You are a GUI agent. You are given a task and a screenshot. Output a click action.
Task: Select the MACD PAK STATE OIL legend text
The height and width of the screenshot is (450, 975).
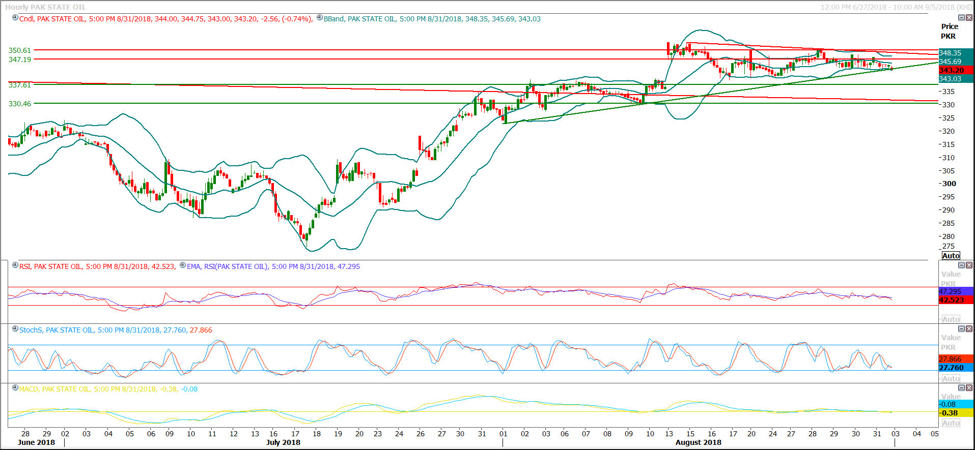pos(108,389)
